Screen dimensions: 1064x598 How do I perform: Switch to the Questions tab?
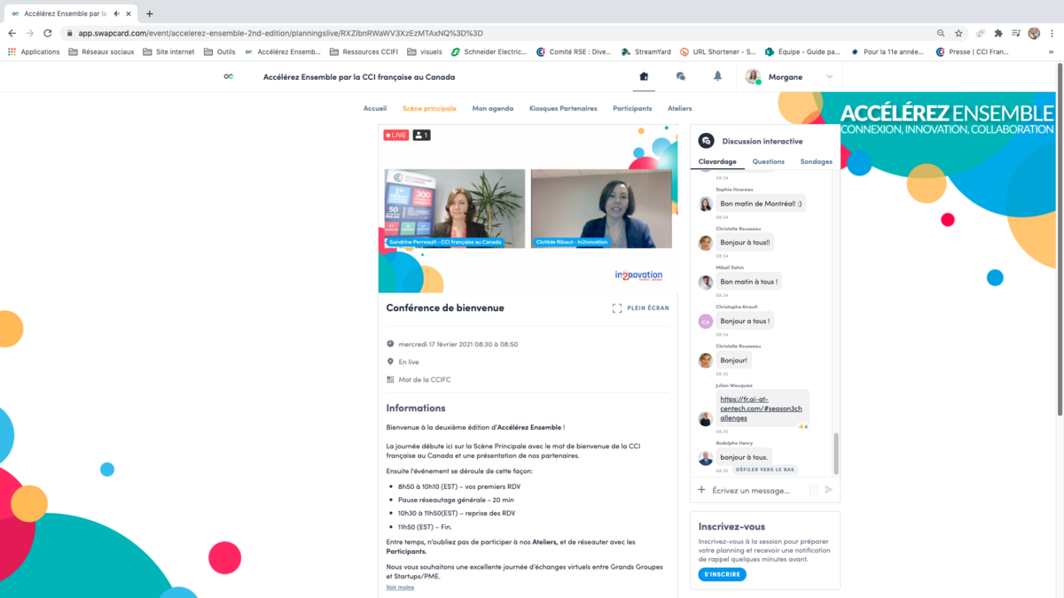(x=768, y=162)
